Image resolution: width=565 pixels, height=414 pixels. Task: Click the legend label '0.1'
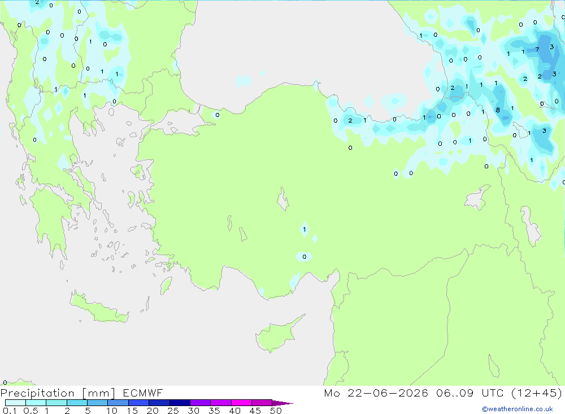[x=10, y=411]
